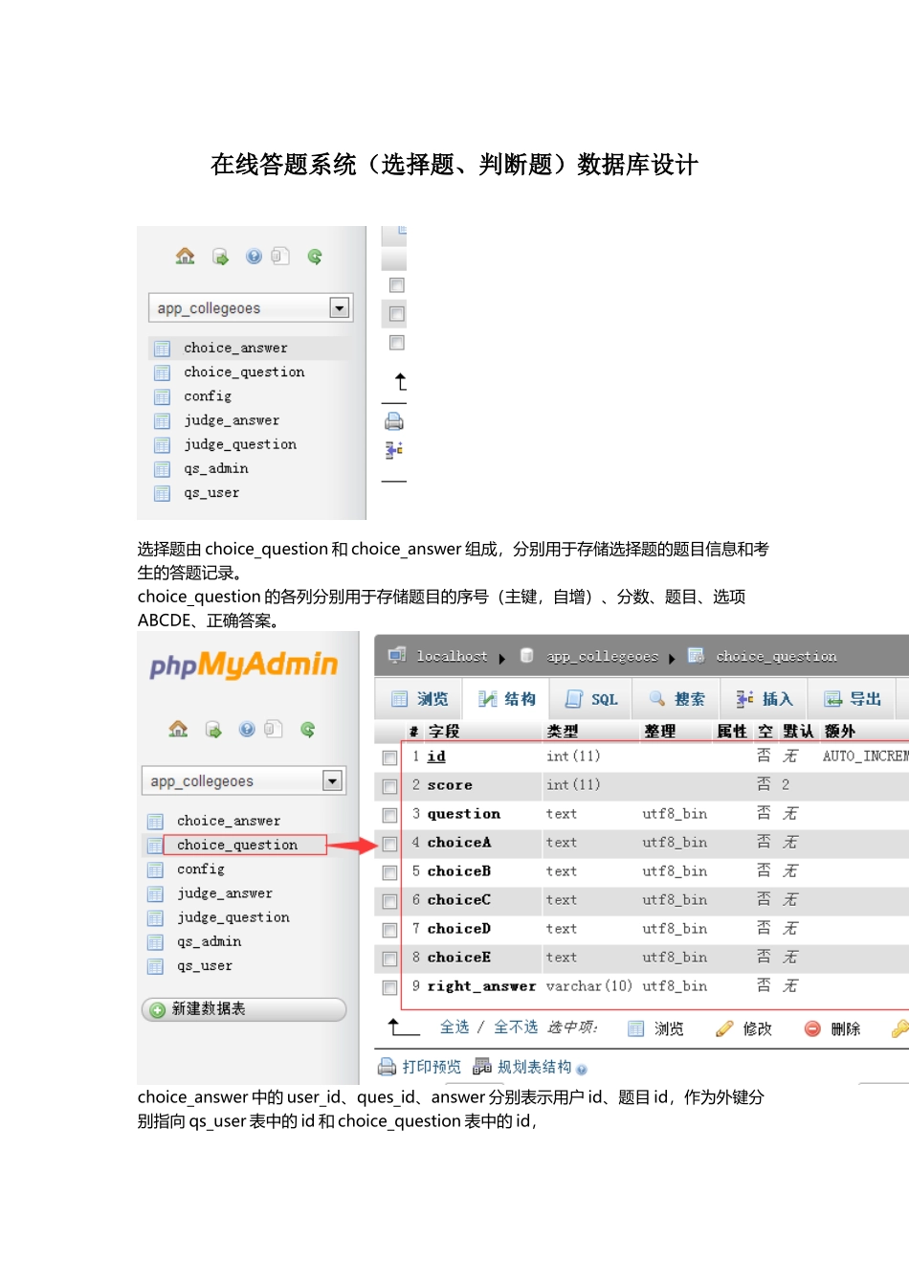Click the 类型 column header
Screen dimensions: 909x1287
pos(563,732)
